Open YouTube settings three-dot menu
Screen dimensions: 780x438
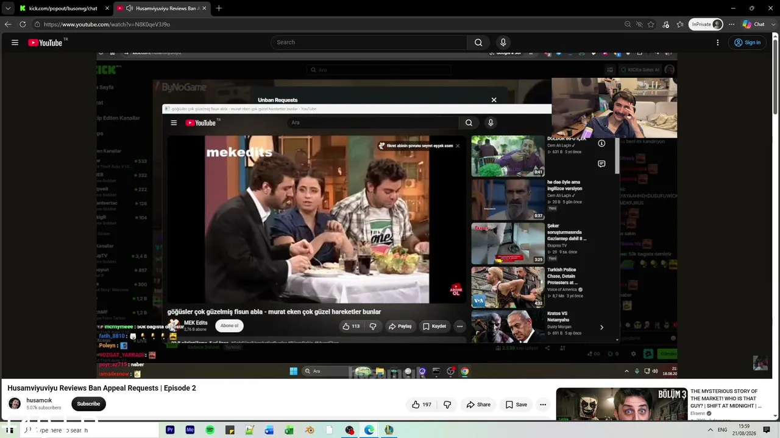(x=718, y=43)
